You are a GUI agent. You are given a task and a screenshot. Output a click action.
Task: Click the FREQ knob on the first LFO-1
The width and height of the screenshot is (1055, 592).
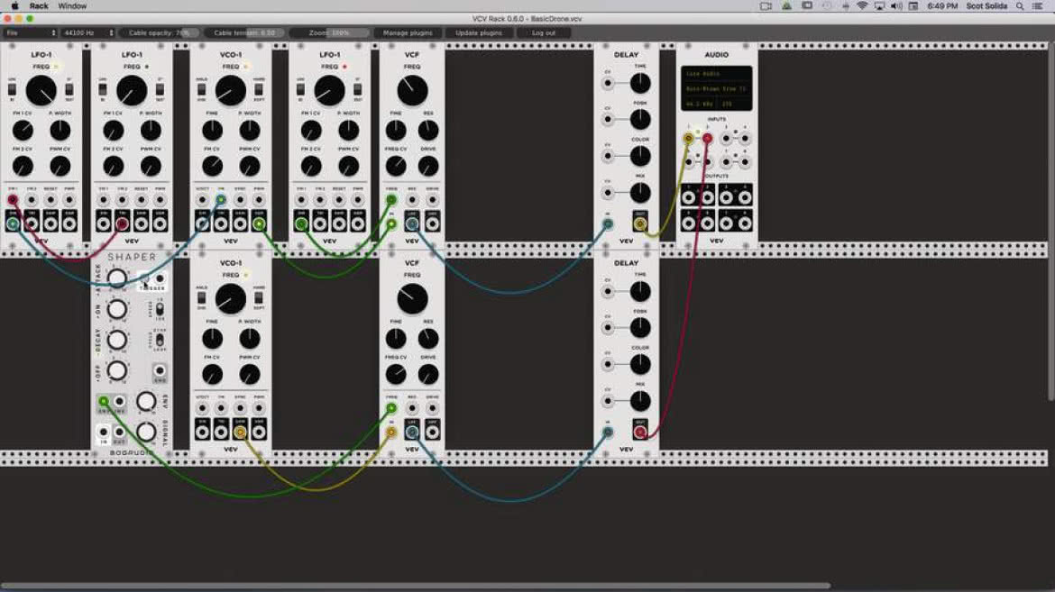[41, 90]
